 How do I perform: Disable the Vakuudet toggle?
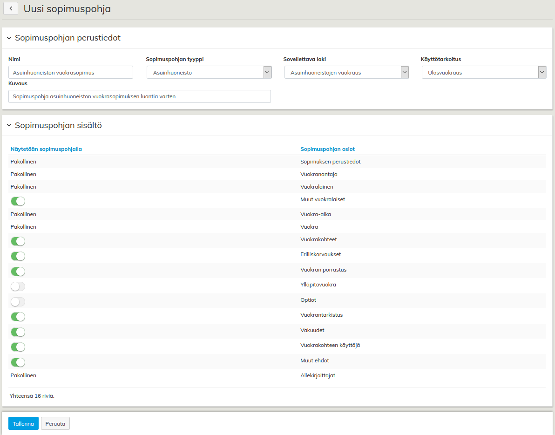pos(18,332)
